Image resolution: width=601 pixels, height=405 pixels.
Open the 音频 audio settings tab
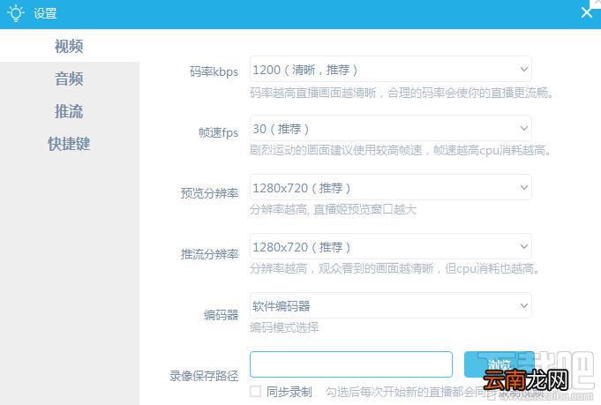(x=69, y=79)
